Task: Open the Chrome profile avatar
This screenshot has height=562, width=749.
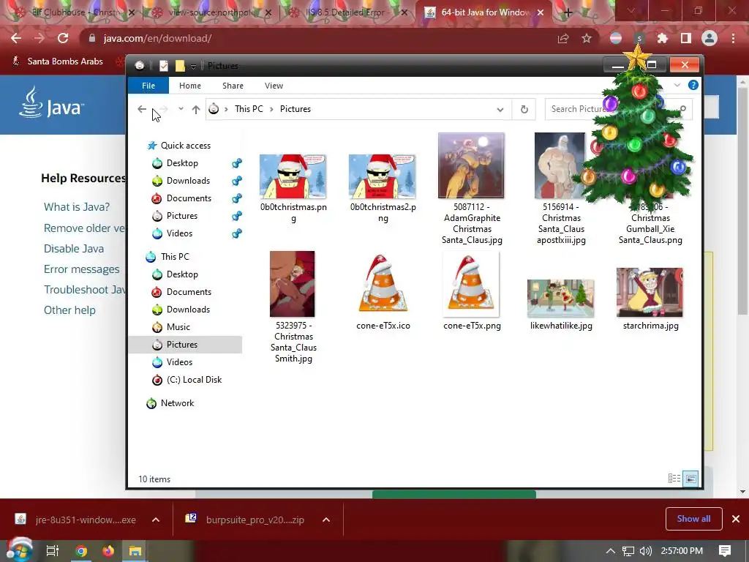Action: point(710,38)
